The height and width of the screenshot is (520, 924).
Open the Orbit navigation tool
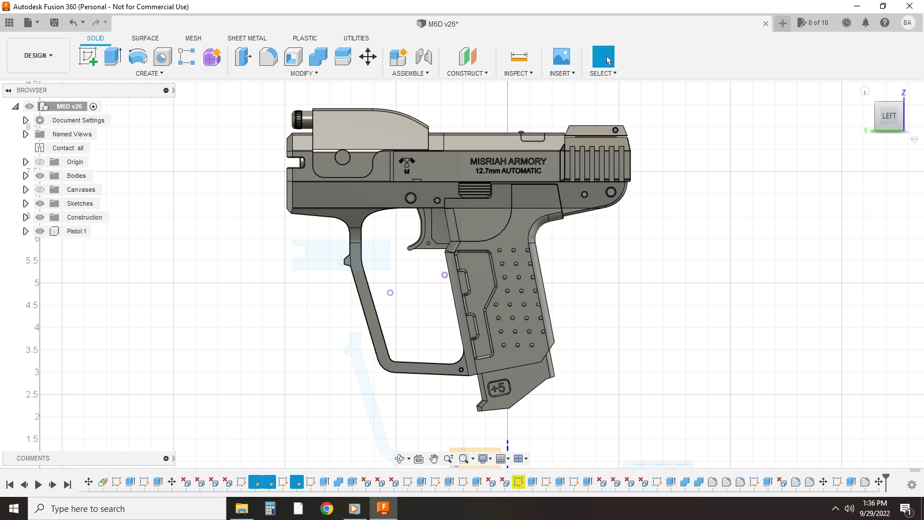click(x=400, y=459)
